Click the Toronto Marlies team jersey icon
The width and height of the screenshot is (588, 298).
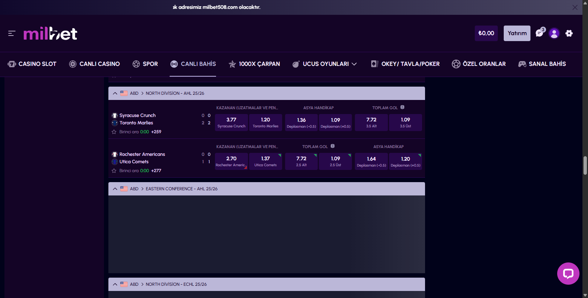pos(115,123)
